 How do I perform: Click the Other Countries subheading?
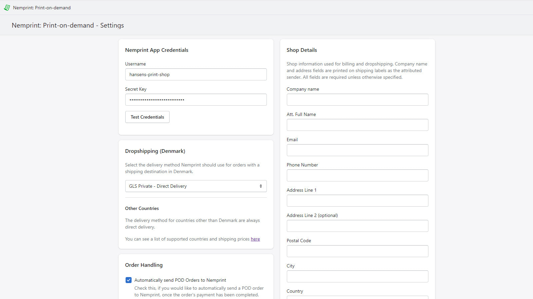(x=142, y=208)
